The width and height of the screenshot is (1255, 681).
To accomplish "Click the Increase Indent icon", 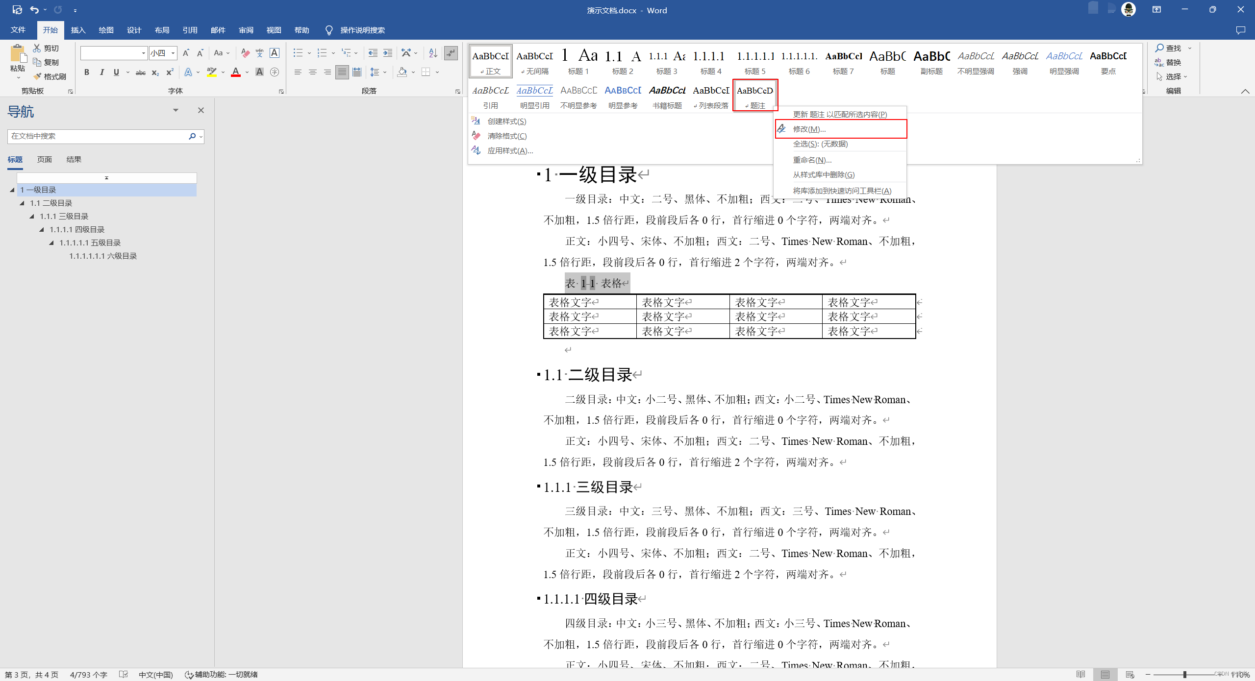I will (387, 53).
